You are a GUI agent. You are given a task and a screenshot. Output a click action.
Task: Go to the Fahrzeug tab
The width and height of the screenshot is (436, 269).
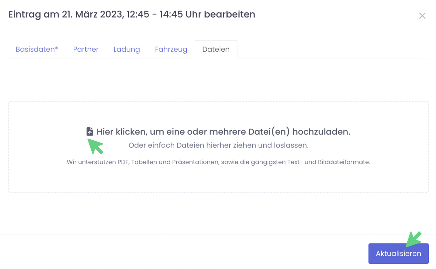coord(171,49)
